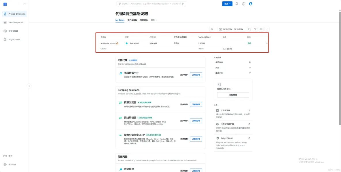Viewport: 341px width, 172px height.
Task: Open the sidebar three-dot menu
Action: pyautogui.click(x=25, y=3)
